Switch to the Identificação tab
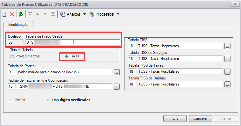Viewport: 241px width, 126px height. (x=18, y=25)
